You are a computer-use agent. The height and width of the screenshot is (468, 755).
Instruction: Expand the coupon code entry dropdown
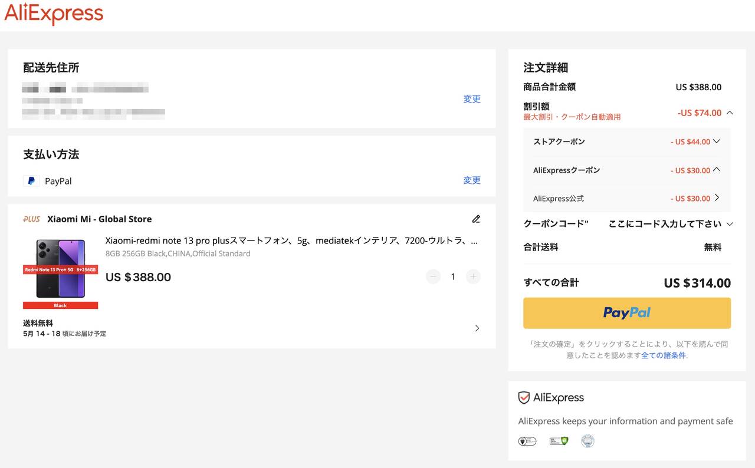click(730, 224)
